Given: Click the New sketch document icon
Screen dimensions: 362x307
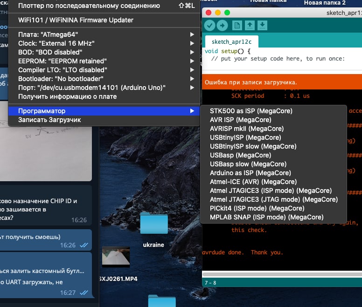Looking at the screenshot, I should click(237, 25).
